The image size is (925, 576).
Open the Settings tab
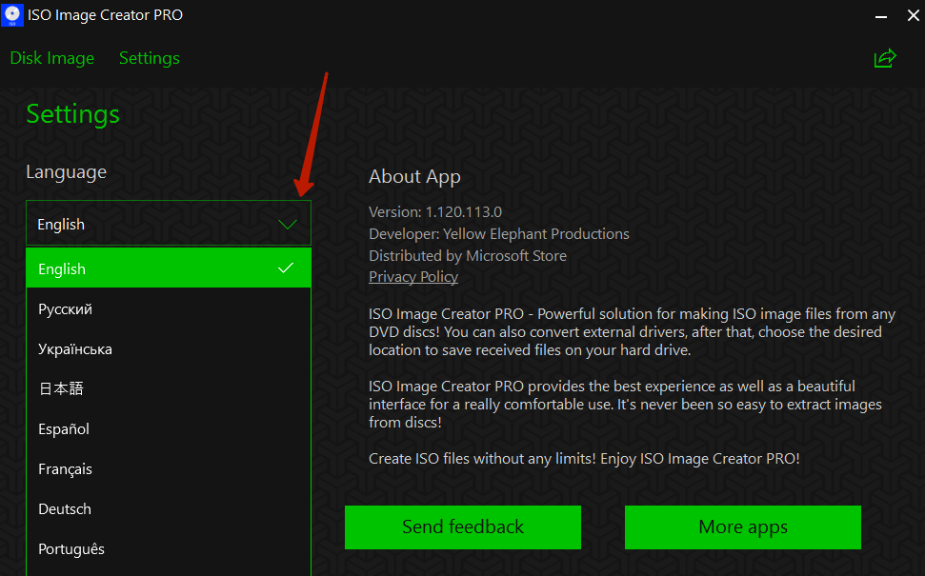tap(150, 58)
